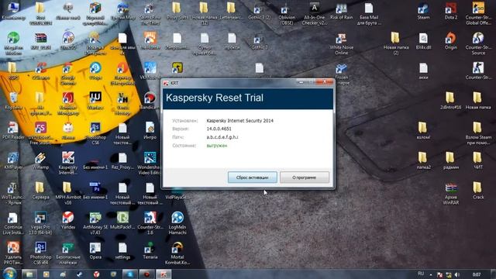Image resolution: width=496 pixels, height=279 pixels.
Task: Click the KRT icon in dialog title bar
Action: 166,83
